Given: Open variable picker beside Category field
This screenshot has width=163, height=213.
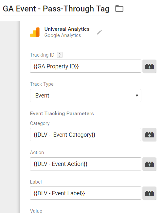Looking at the screenshot, I should click(x=149, y=134).
